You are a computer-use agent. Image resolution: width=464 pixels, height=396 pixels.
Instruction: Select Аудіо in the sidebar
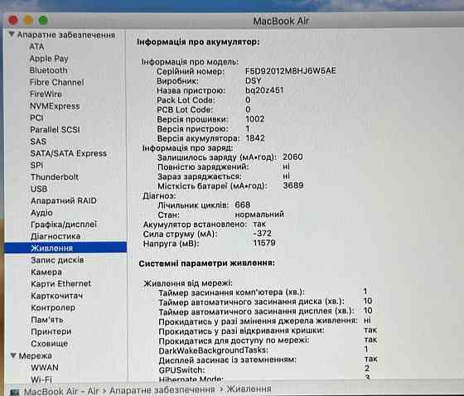click(41, 213)
